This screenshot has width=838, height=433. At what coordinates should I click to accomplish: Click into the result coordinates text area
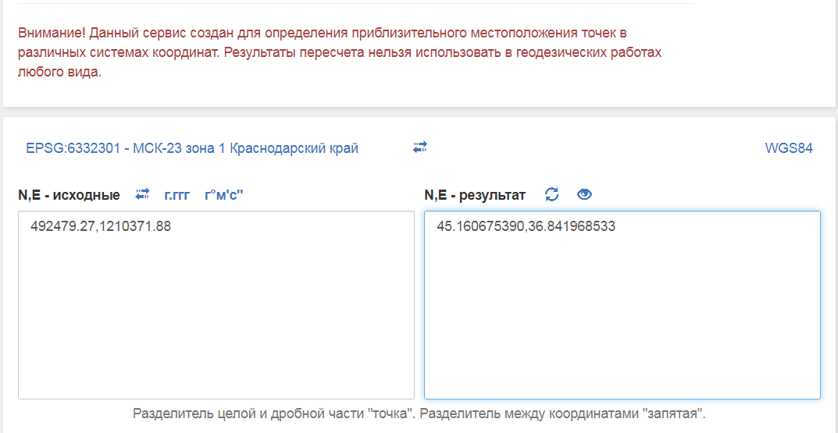622,312
